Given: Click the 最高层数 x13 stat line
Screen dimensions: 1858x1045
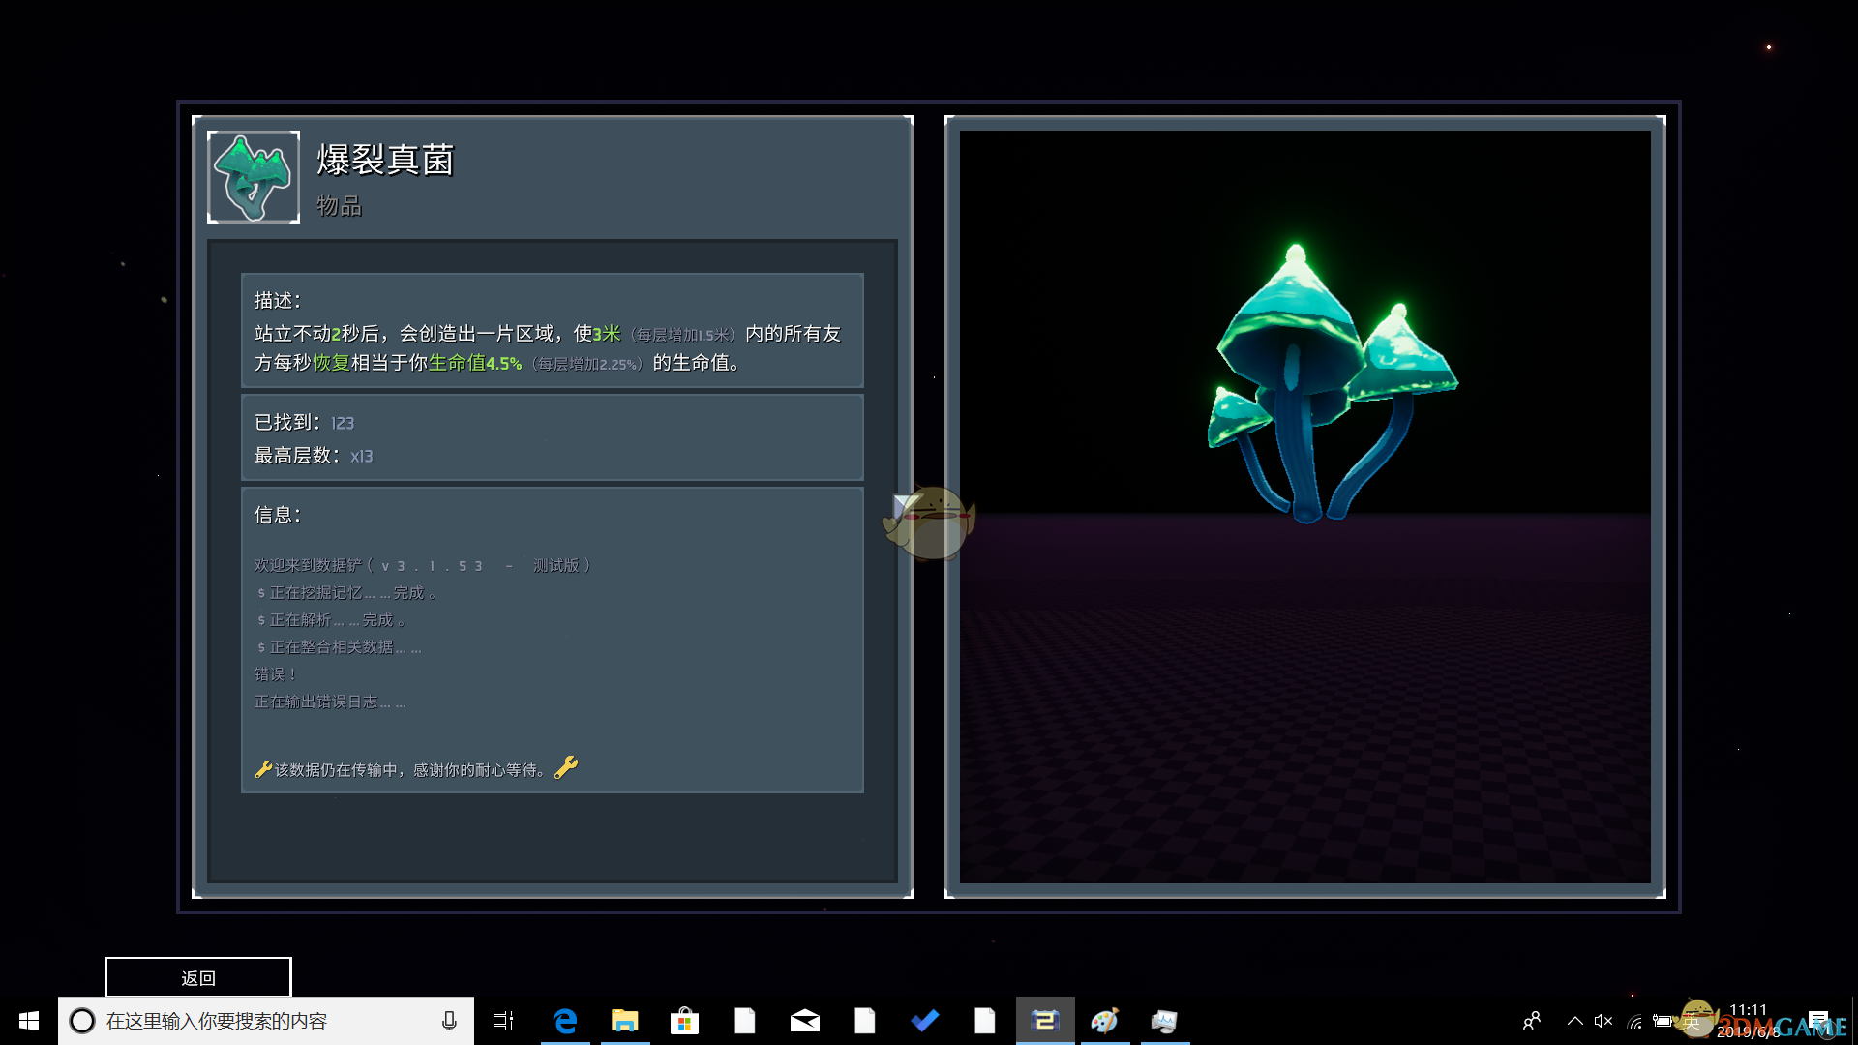Looking at the screenshot, I should (314, 455).
